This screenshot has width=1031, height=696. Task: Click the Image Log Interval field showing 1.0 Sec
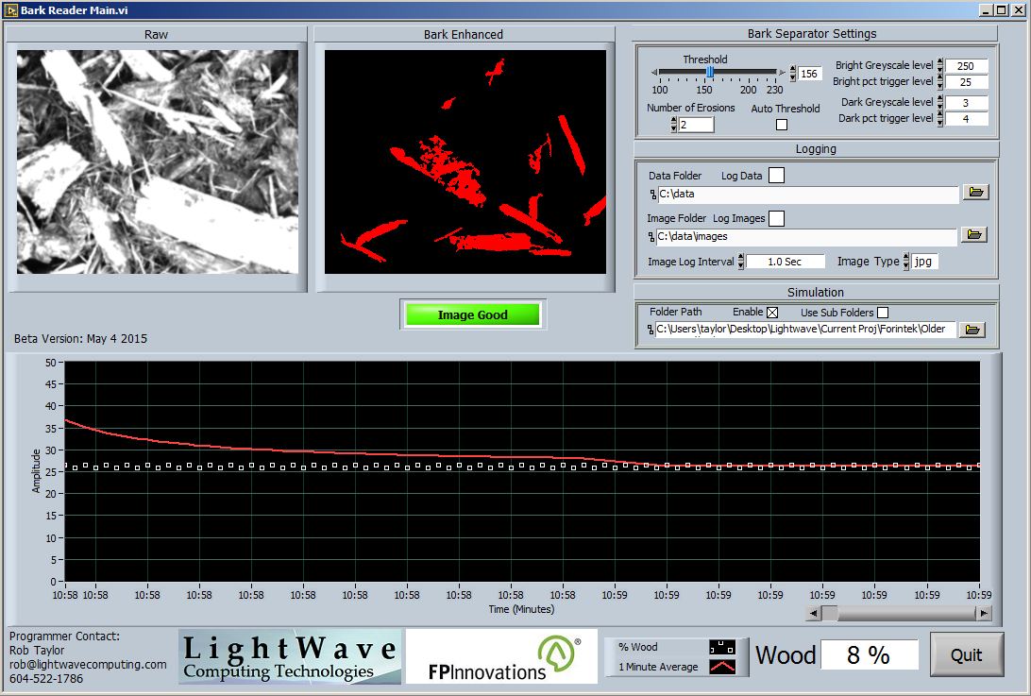(786, 262)
